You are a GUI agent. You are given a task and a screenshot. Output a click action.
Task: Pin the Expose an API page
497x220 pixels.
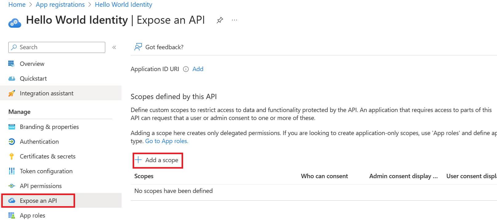[220, 20]
